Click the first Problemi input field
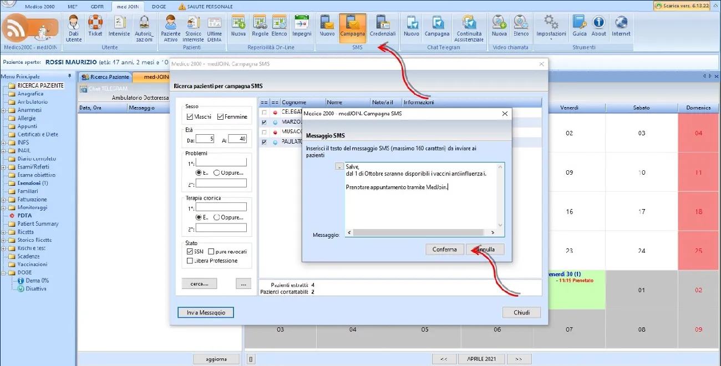Viewport: 721px width, 366px height. [221, 162]
